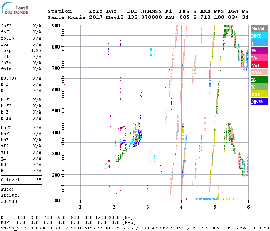
Task: Click the fmin parameter label
Action: tap(6, 69)
